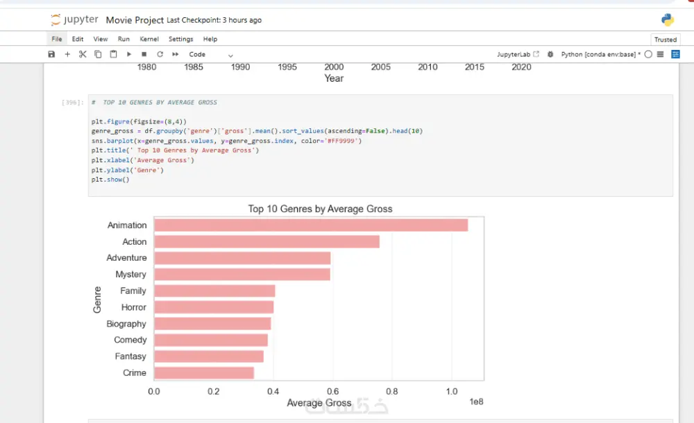Click the Trusted notebook button

click(x=665, y=40)
